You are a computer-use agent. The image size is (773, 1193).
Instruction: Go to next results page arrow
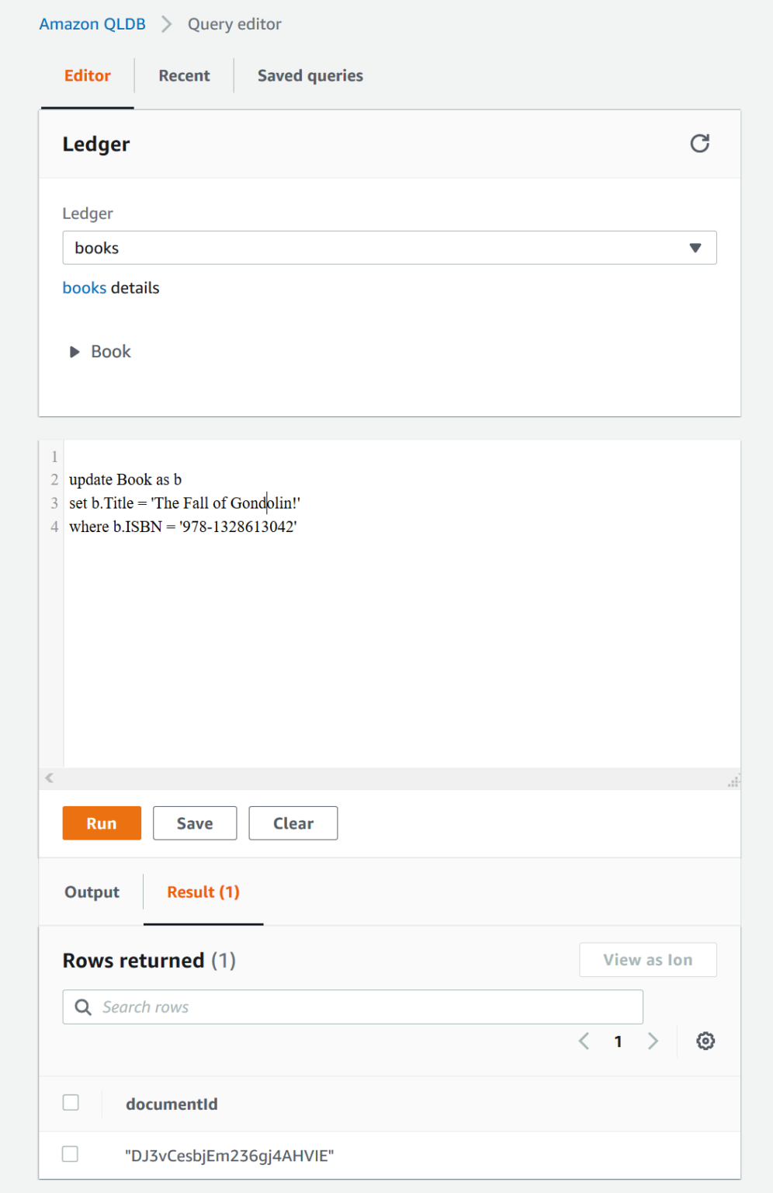pos(653,1041)
